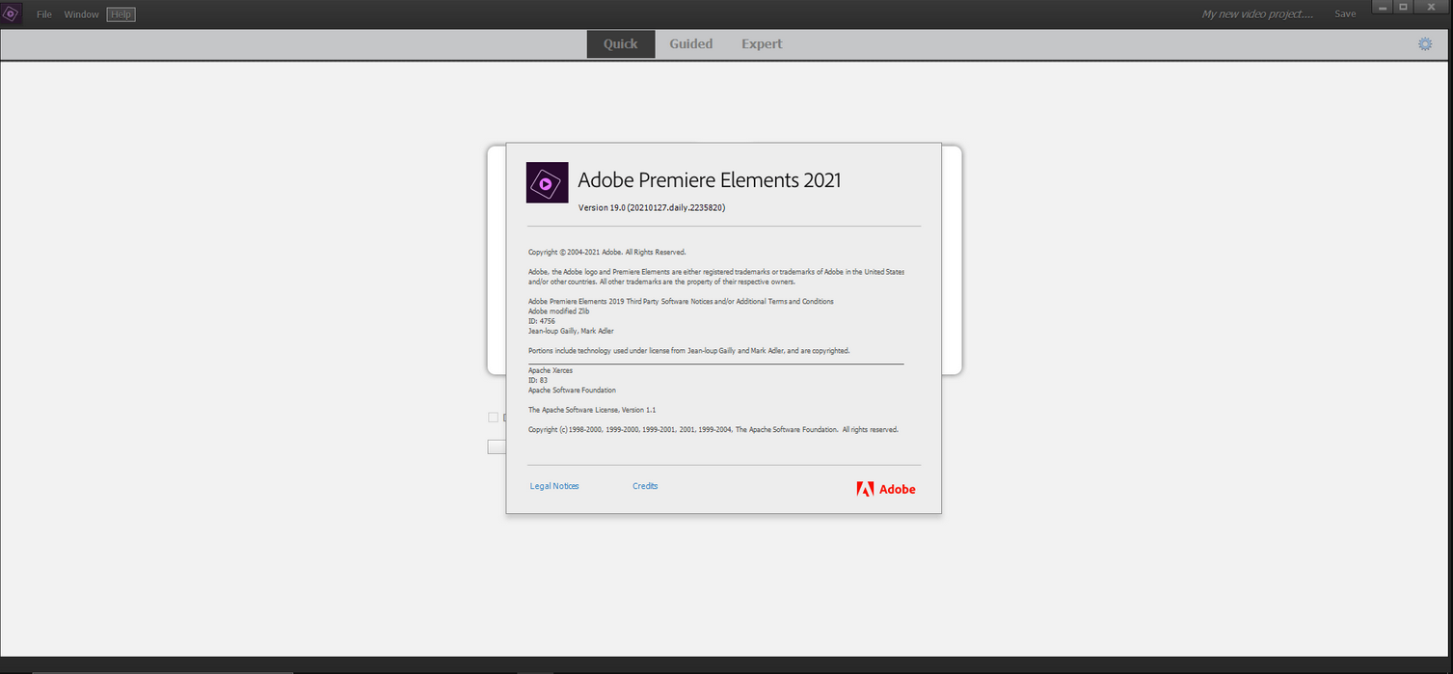
Task: Click the Premiere Elements app icon in the title bar
Action: [x=12, y=13]
